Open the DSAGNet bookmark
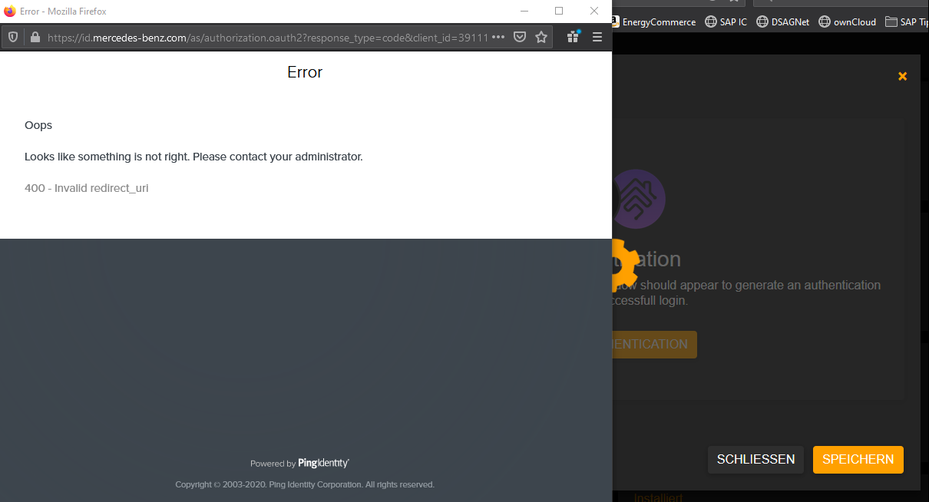The width and height of the screenshot is (929, 502). click(x=783, y=21)
